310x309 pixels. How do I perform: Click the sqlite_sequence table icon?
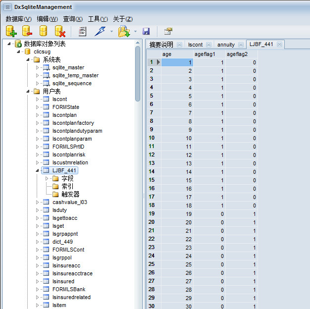(x=46, y=83)
